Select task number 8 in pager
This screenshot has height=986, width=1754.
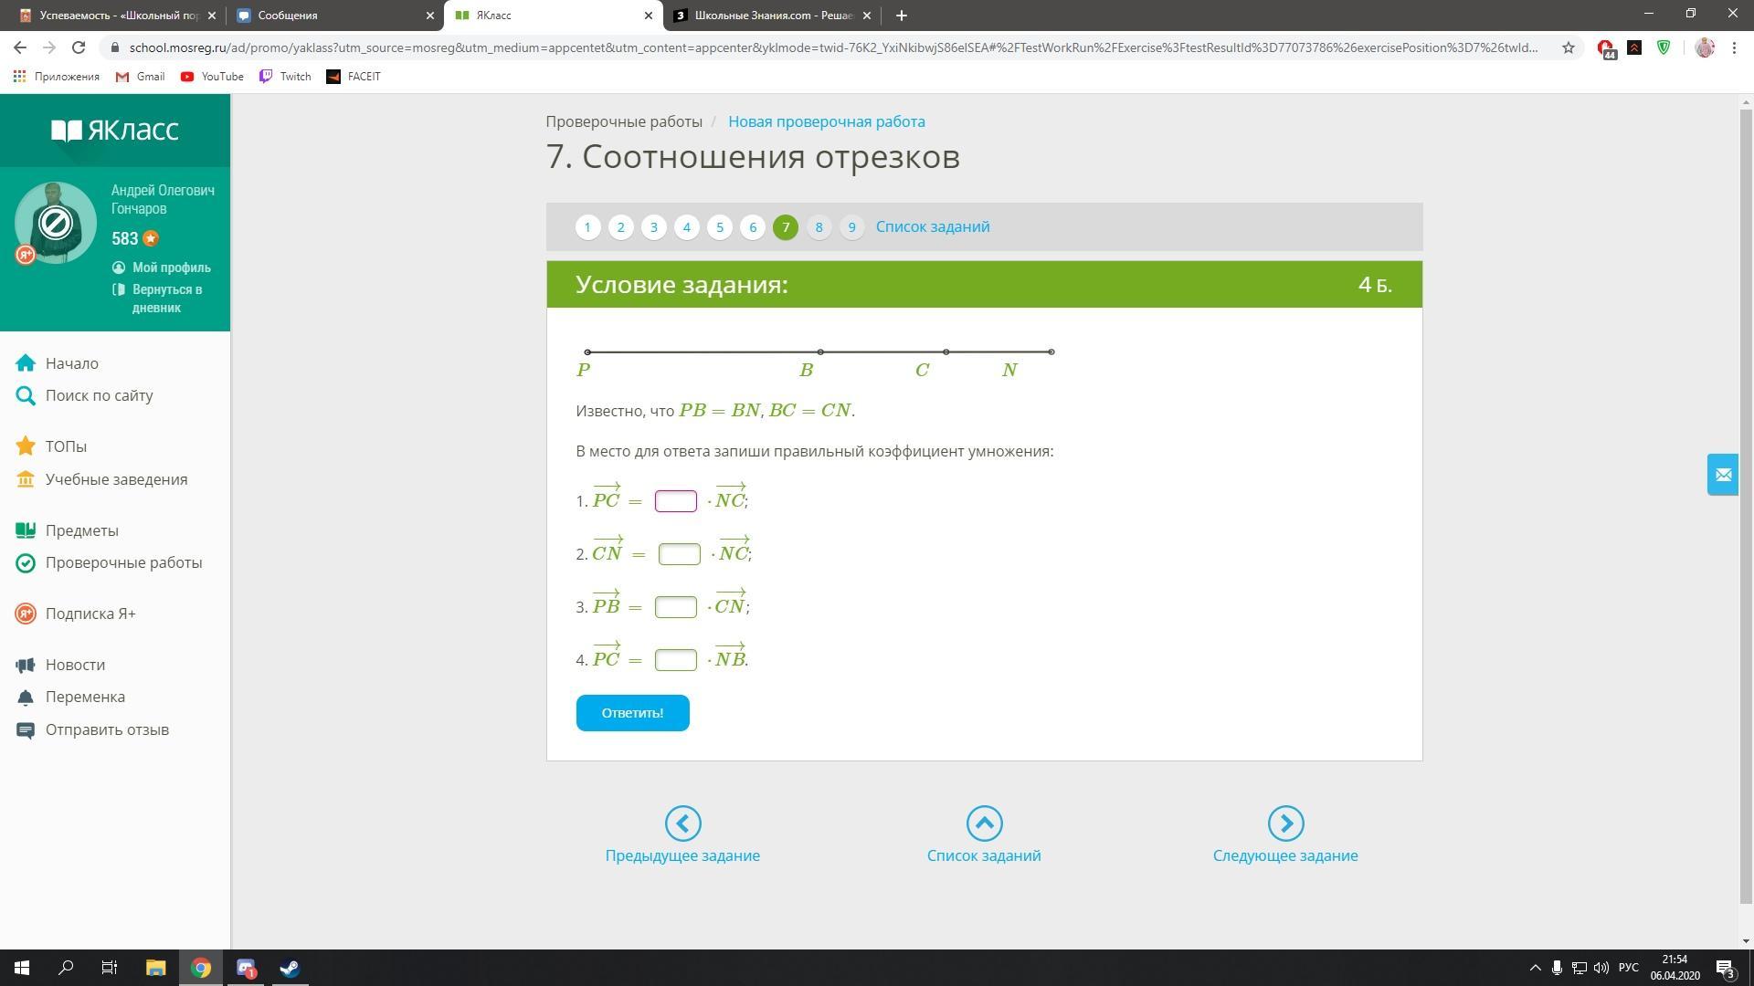(819, 227)
